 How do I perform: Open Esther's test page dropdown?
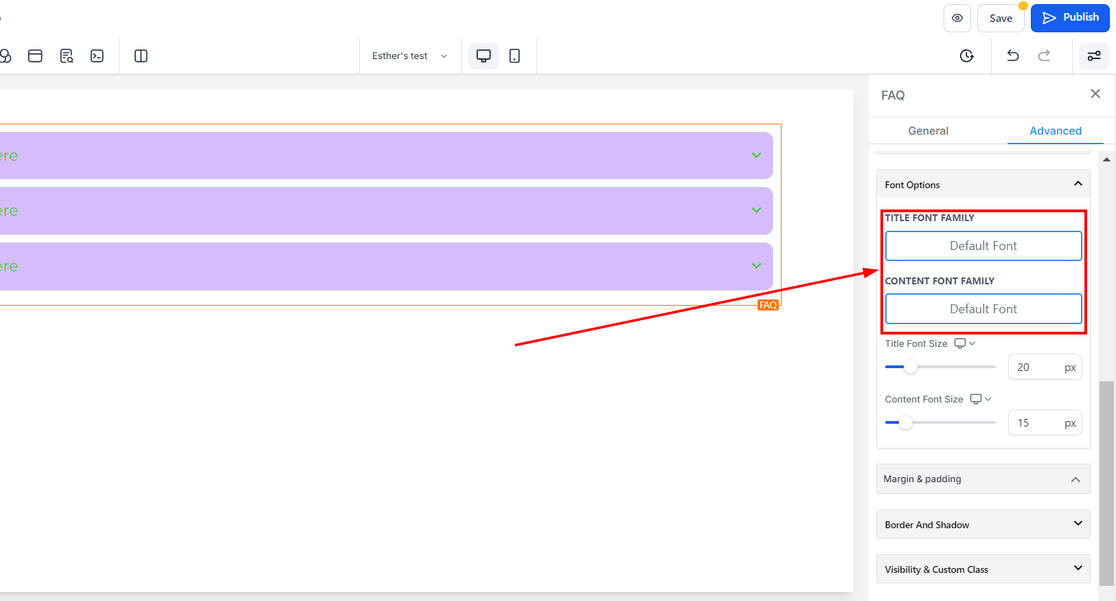point(410,56)
